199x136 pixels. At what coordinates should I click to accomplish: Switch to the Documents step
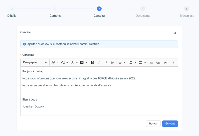(143, 9)
